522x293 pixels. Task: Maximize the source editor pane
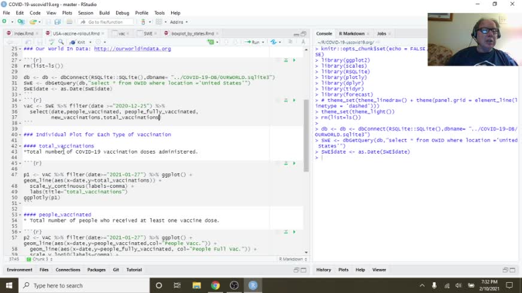pyautogui.click(x=304, y=34)
